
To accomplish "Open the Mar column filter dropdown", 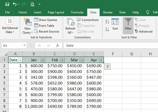I will point(82,60).
